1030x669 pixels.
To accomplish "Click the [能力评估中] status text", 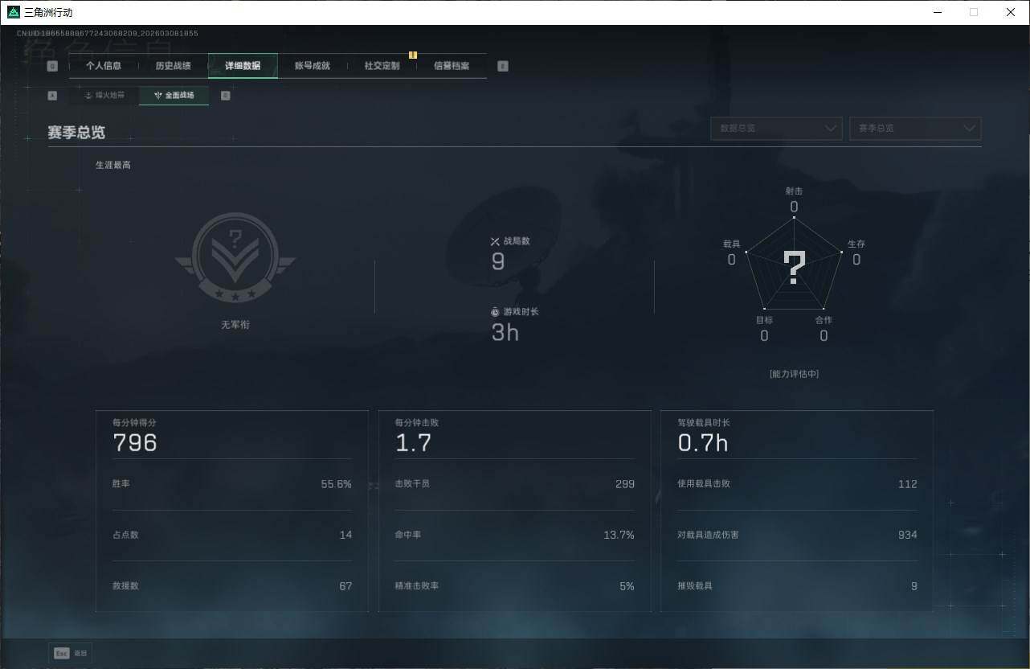I will click(794, 374).
